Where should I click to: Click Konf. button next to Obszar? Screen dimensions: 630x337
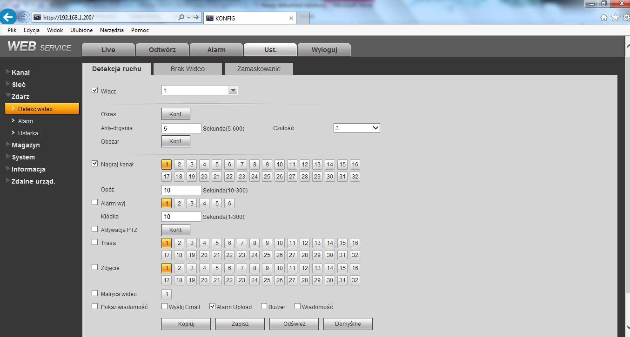(176, 141)
